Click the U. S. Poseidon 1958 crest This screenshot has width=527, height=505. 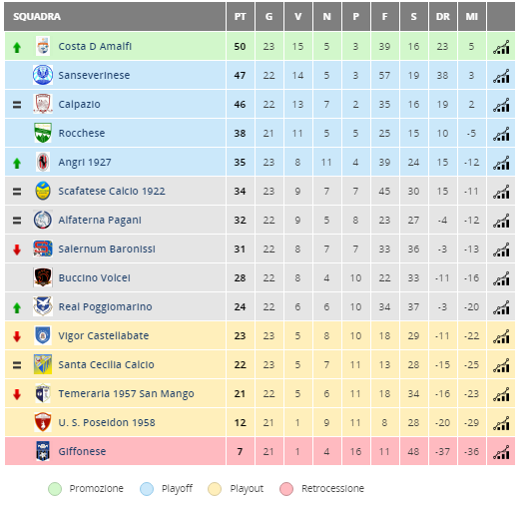pos(43,422)
